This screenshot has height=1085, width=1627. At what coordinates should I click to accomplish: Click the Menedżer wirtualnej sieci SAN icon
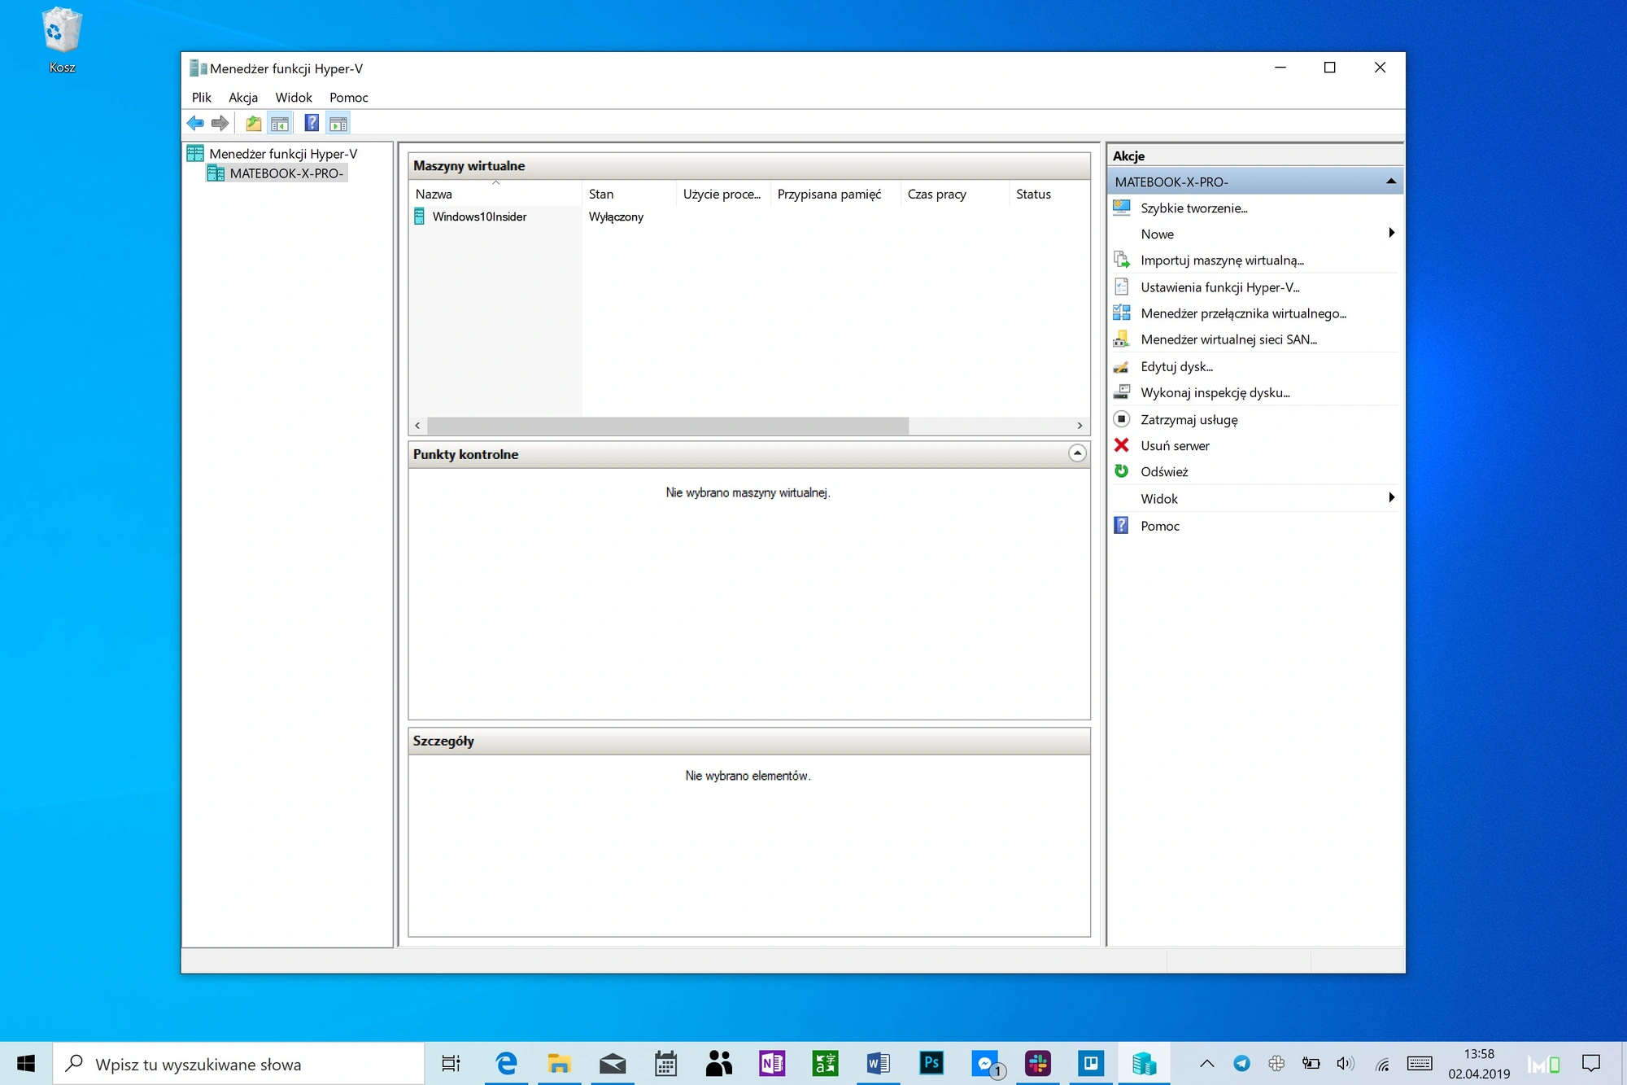pos(1122,339)
